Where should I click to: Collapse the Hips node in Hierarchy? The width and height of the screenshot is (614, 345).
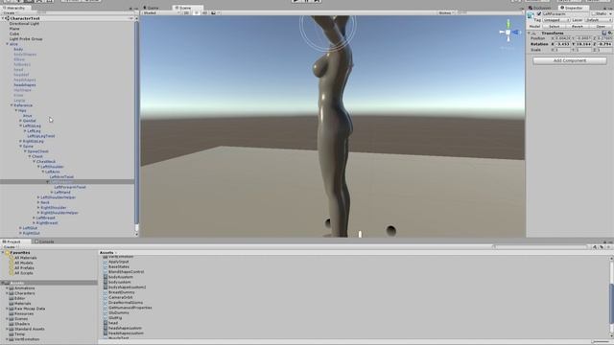click(16, 111)
